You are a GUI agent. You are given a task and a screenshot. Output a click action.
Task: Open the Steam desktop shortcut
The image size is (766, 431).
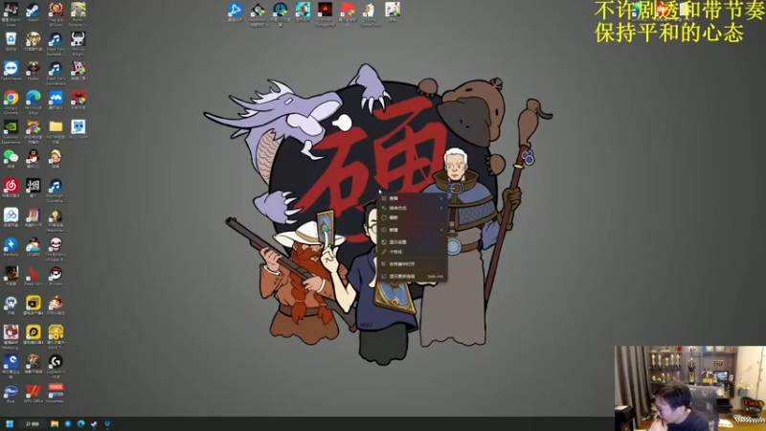34,12
